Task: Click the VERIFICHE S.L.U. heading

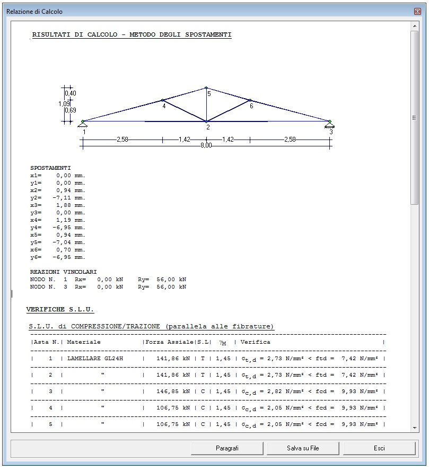Action: (60, 309)
